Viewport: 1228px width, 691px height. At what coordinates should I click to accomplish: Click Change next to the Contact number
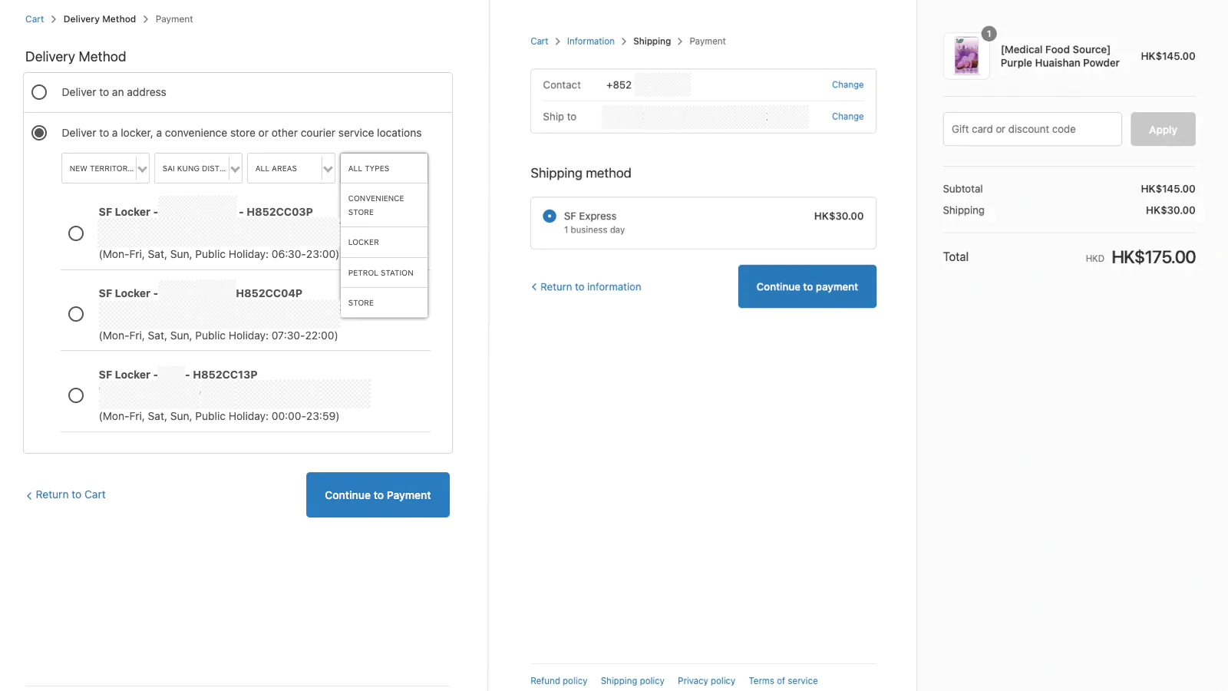pyautogui.click(x=847, y=84)
